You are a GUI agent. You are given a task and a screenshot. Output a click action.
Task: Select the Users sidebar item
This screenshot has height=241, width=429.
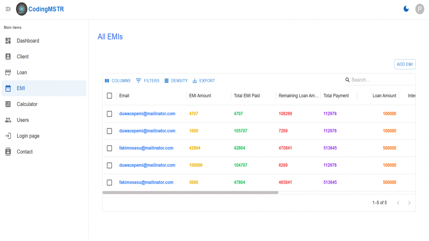44,120
